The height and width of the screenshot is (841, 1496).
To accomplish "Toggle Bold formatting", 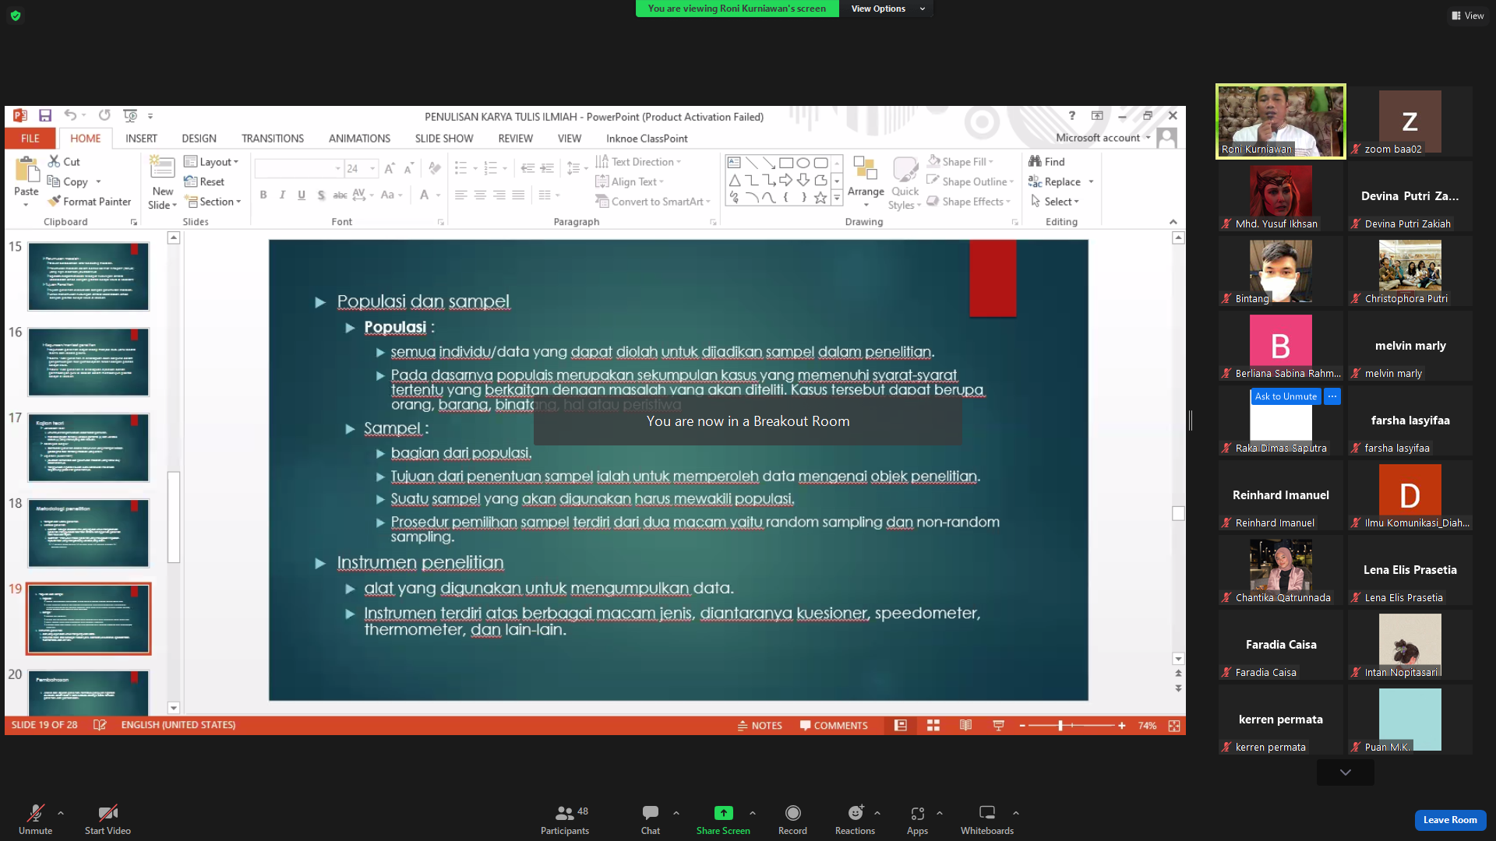I will tap(263, 195).
